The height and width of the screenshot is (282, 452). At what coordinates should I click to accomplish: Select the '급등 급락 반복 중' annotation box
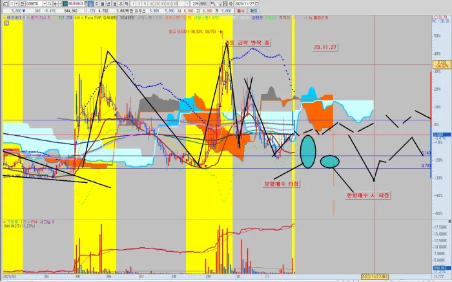(247, 42)
